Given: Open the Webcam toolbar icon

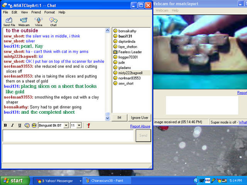Looking at the screenshot, I should pyautogui.click(x=24, y=22).
